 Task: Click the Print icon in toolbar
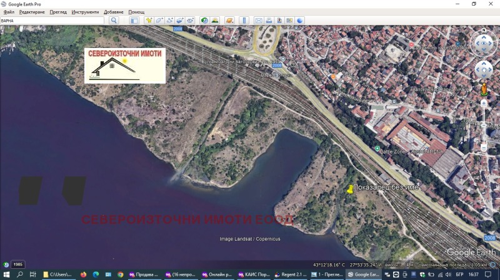click(x=269, y=21)
